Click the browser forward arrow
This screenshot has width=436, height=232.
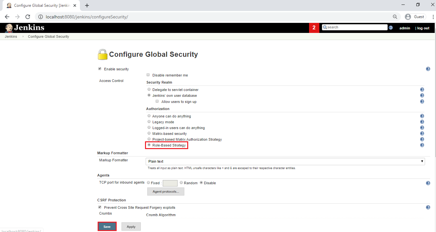[x=17, y=17]
